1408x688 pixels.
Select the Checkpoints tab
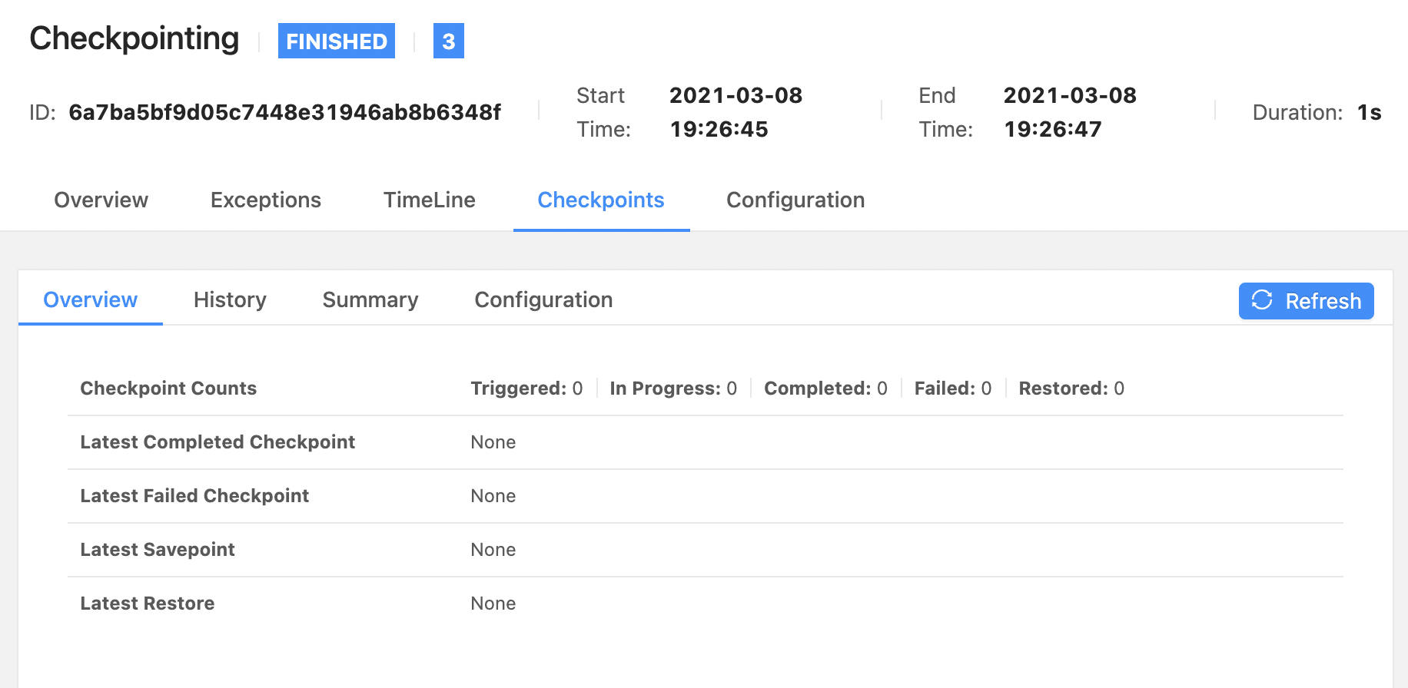point(600,200)
